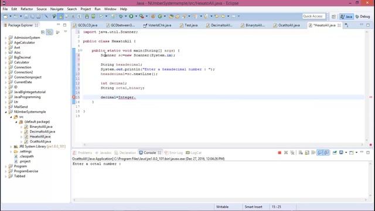Switch to the GCDLCD.java editor tab

click(x=85, y=25)
